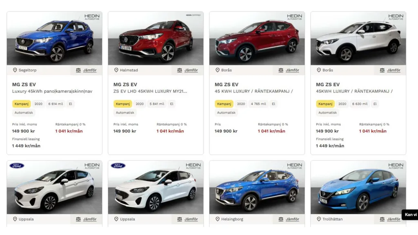Click the Ford logo on second Uppsala car

118,166
